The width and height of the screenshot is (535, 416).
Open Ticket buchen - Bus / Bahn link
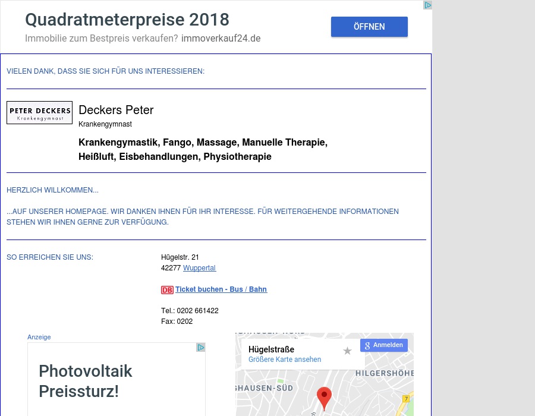coord(221,289)
